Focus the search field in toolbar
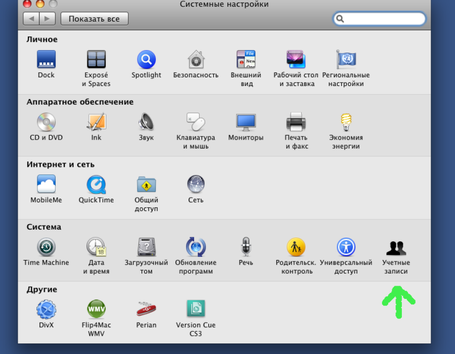The height and width of the screenshot is (354, 455). tap(380, 19)
